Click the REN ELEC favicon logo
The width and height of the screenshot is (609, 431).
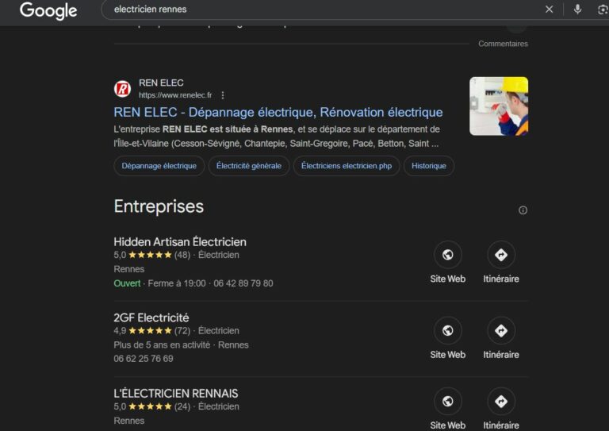pos(122,89)
